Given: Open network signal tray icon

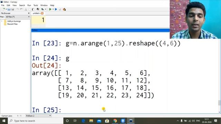Looking at the screenshot, I should click(x=190, y=121).
